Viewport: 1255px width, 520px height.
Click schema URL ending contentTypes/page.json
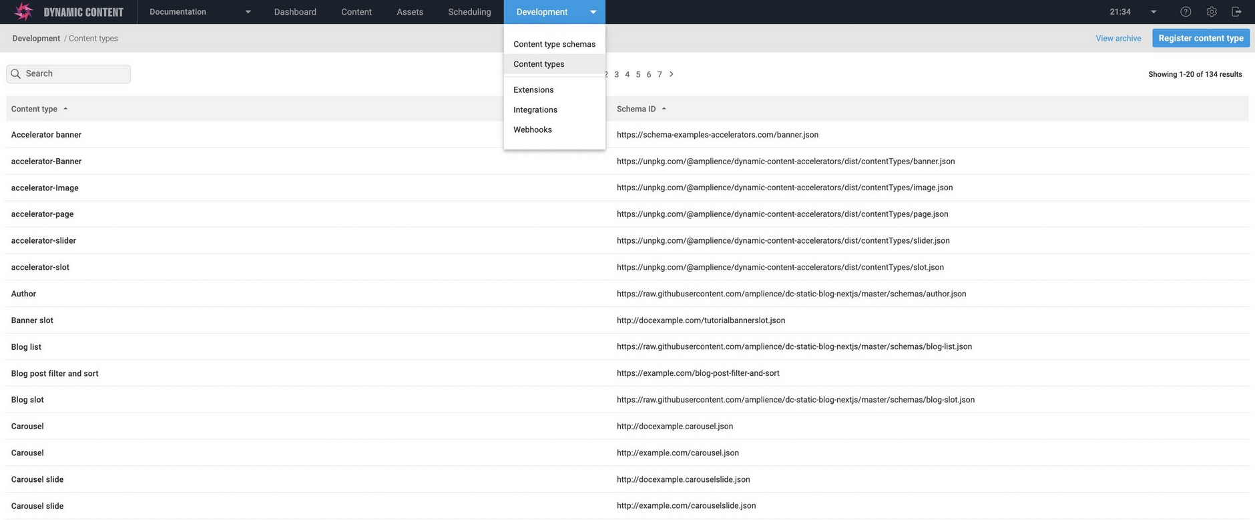[782, 214]
